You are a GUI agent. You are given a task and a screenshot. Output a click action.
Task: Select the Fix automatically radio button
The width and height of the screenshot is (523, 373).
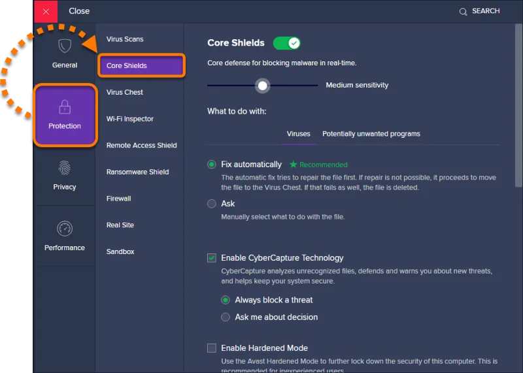211,165
